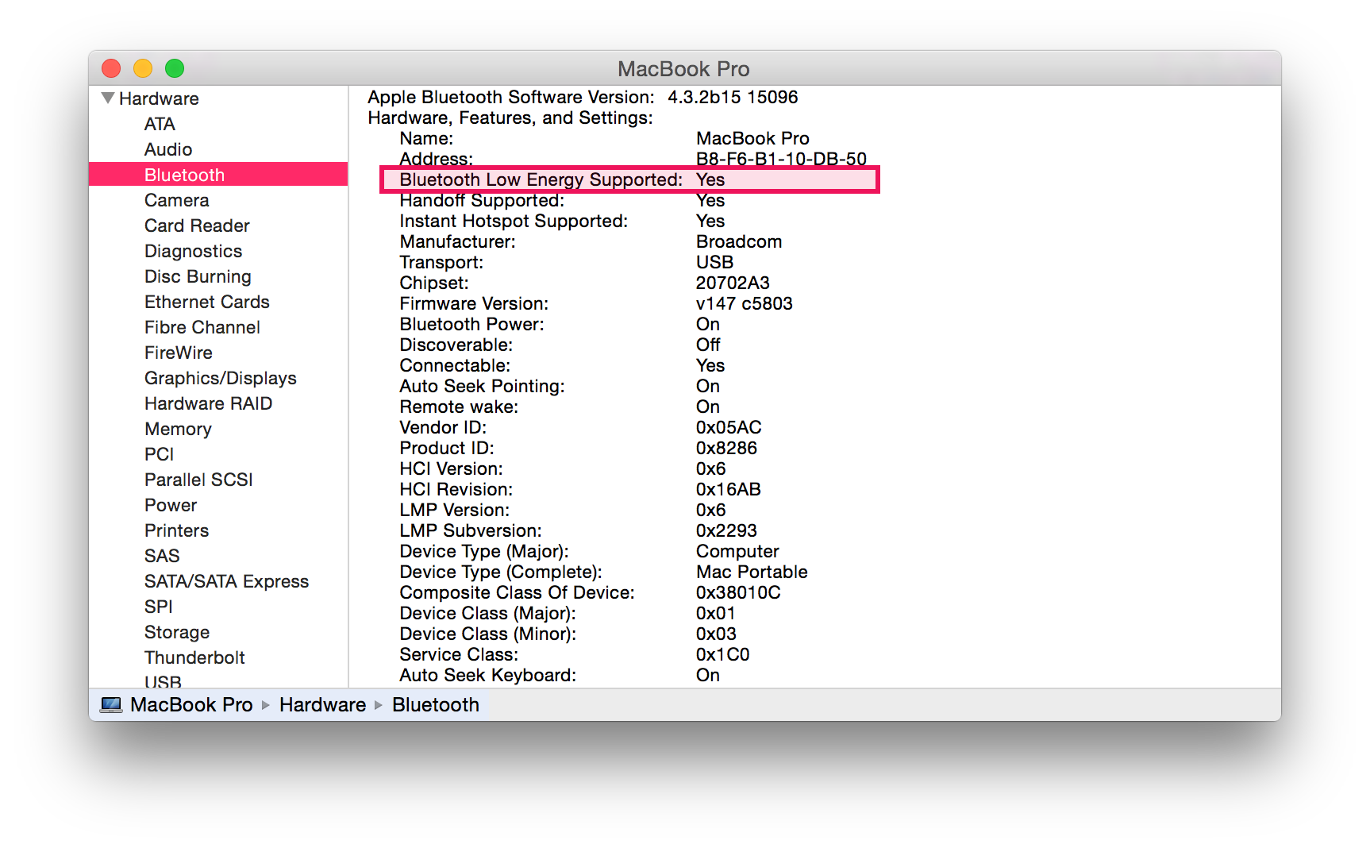Open Ethernet Cards section
The height and width of the screenshot is (848, 1370).
tap(207, 302)
